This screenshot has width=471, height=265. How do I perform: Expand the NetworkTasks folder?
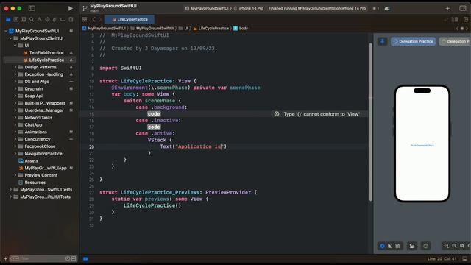pos(15,118)
